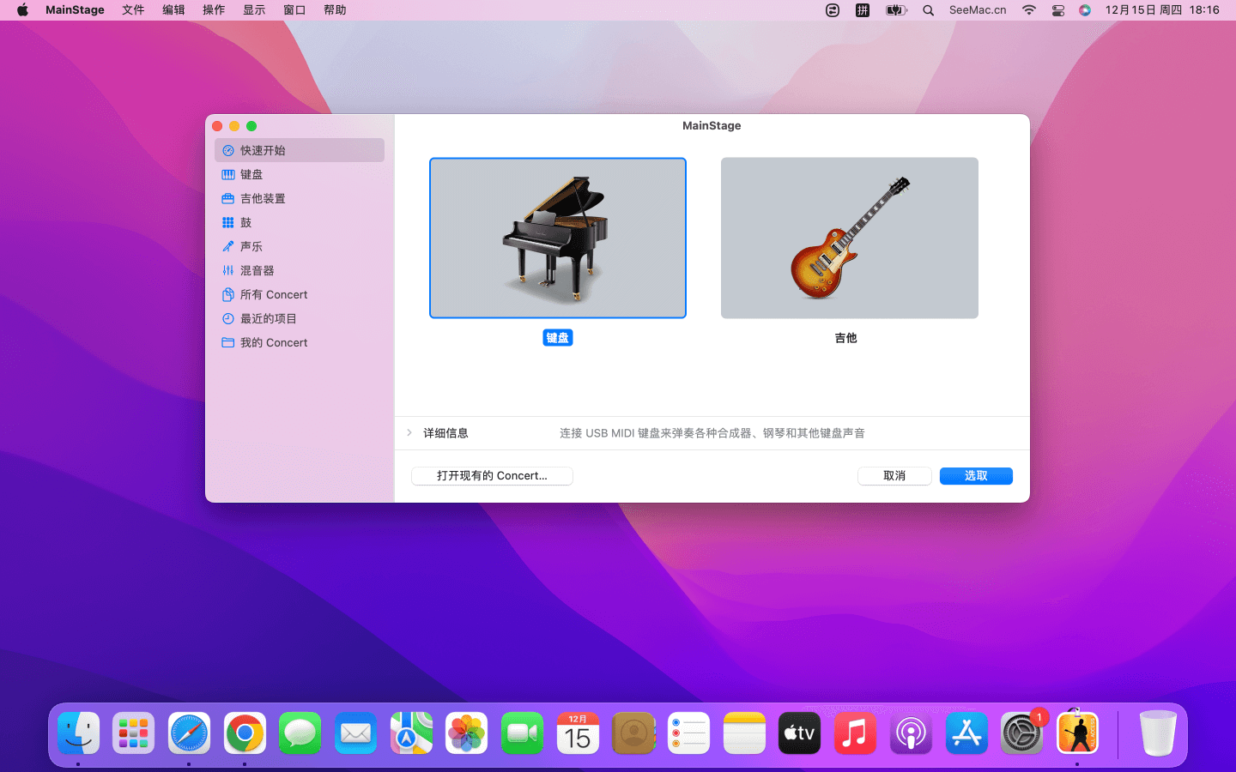Open Messages from the Dock

tap(300, 733)
